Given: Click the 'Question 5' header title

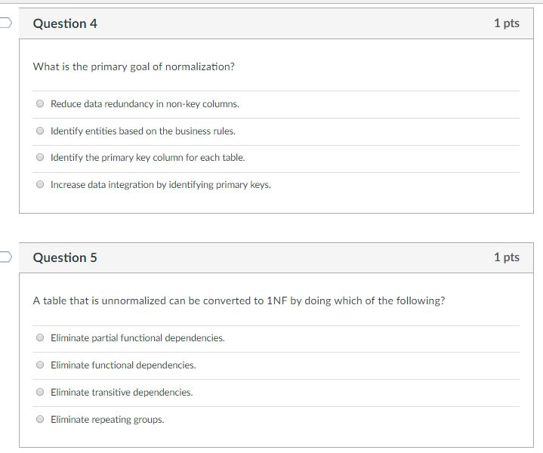Looking at the screenshot, I should [65, 257].
